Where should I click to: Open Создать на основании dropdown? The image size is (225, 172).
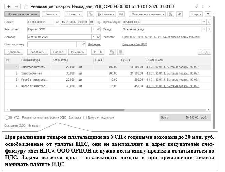[x=147, y=14]
